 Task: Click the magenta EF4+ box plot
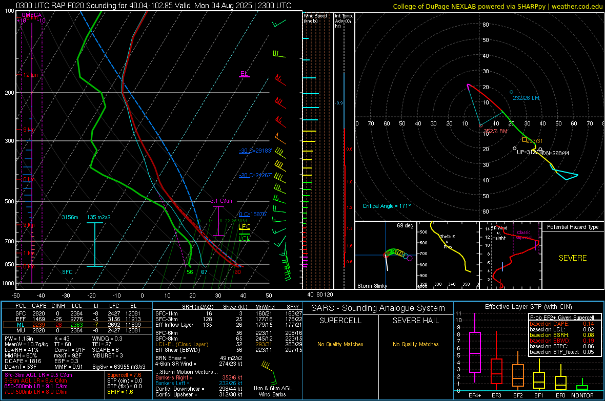pyautogui.click(x=475, y=349)
